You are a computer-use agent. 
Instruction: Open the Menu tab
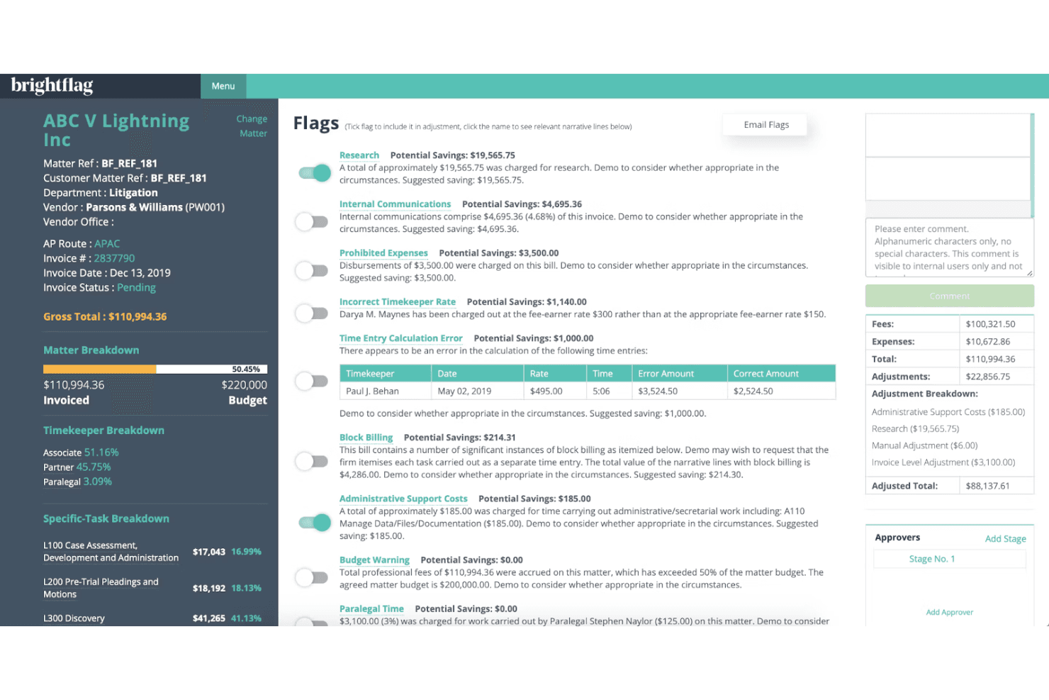point(223,86)
